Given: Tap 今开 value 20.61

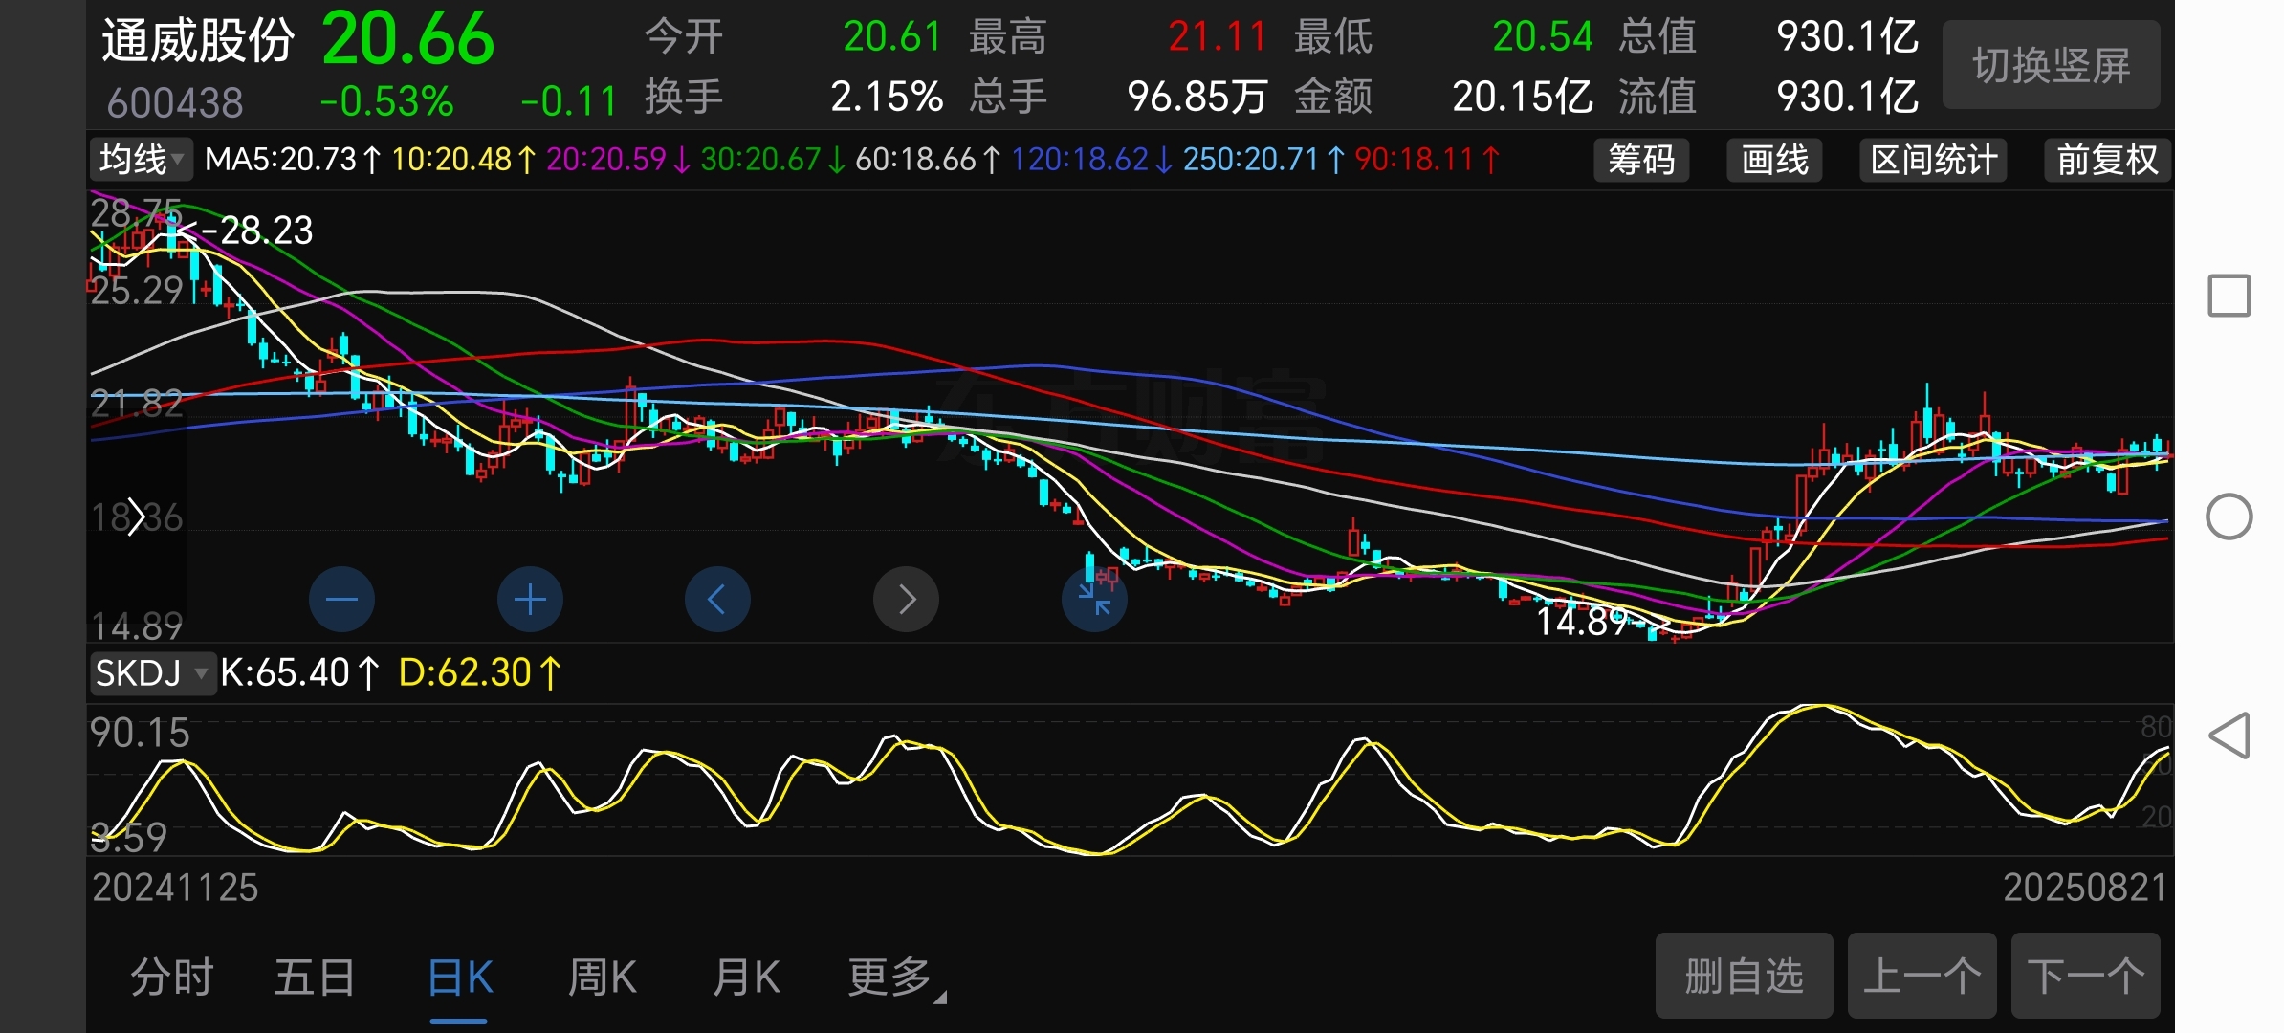Looking at the screenshot, I should point(892,37).
